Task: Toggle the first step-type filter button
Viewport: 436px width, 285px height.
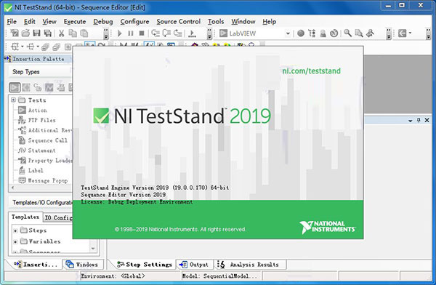Action: 15,87
